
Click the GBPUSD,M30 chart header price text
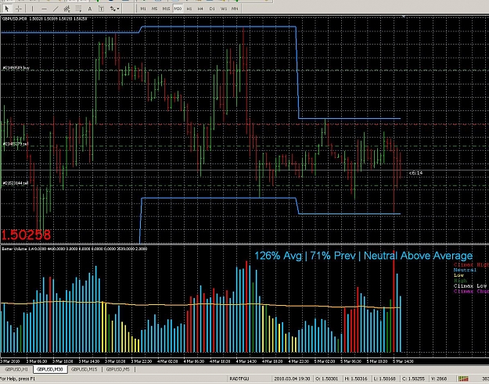click(45, 19)
